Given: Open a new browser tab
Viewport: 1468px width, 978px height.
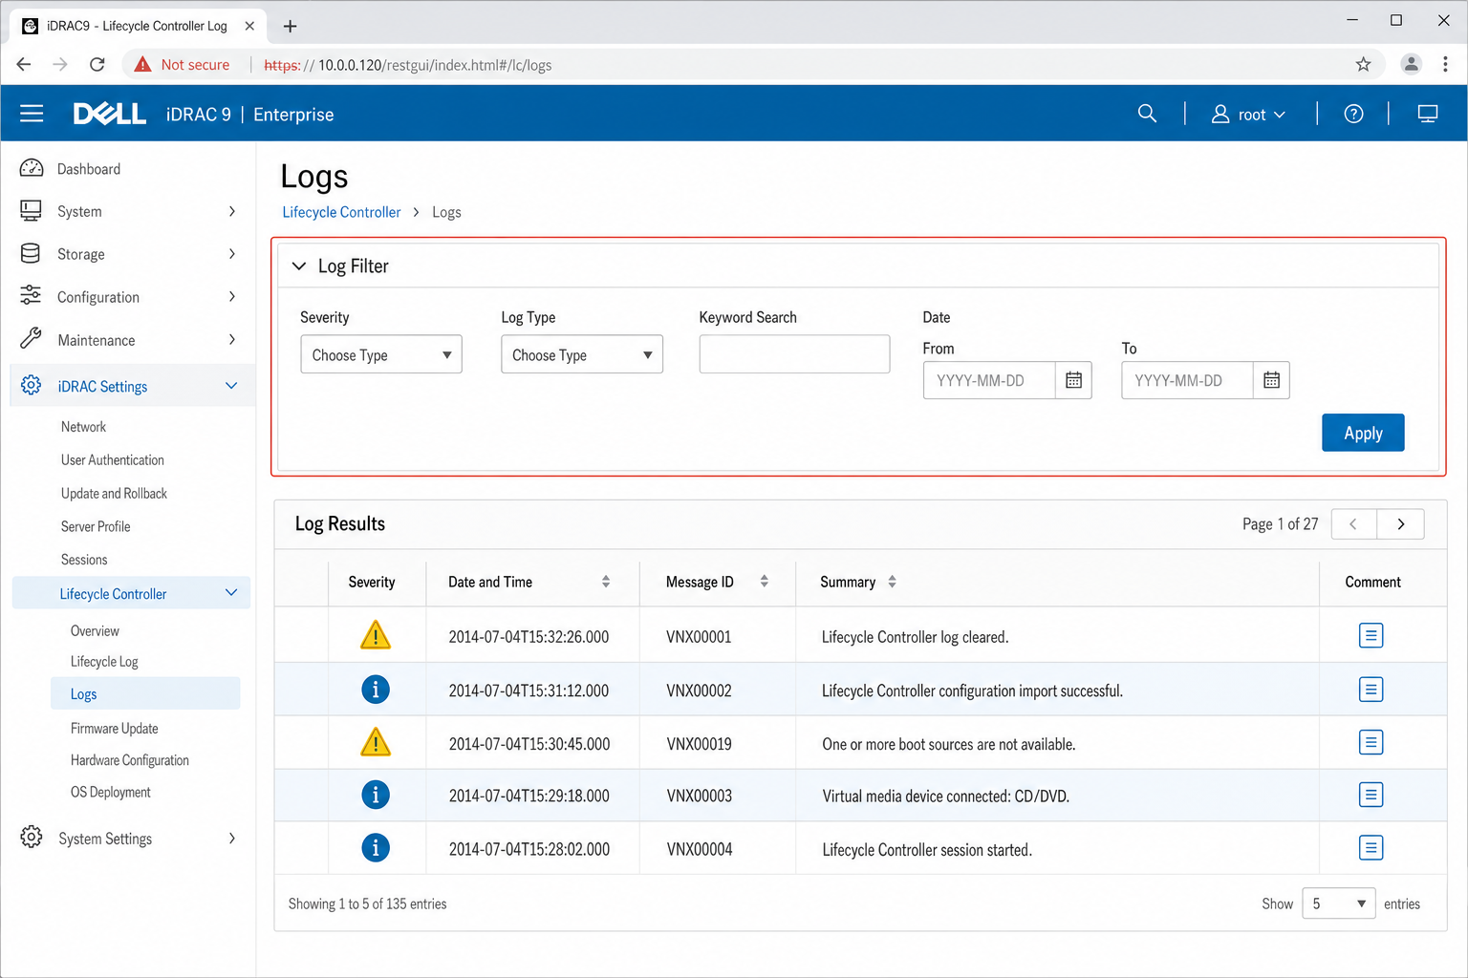Looking at the screenshot, I should click(291, 26).
